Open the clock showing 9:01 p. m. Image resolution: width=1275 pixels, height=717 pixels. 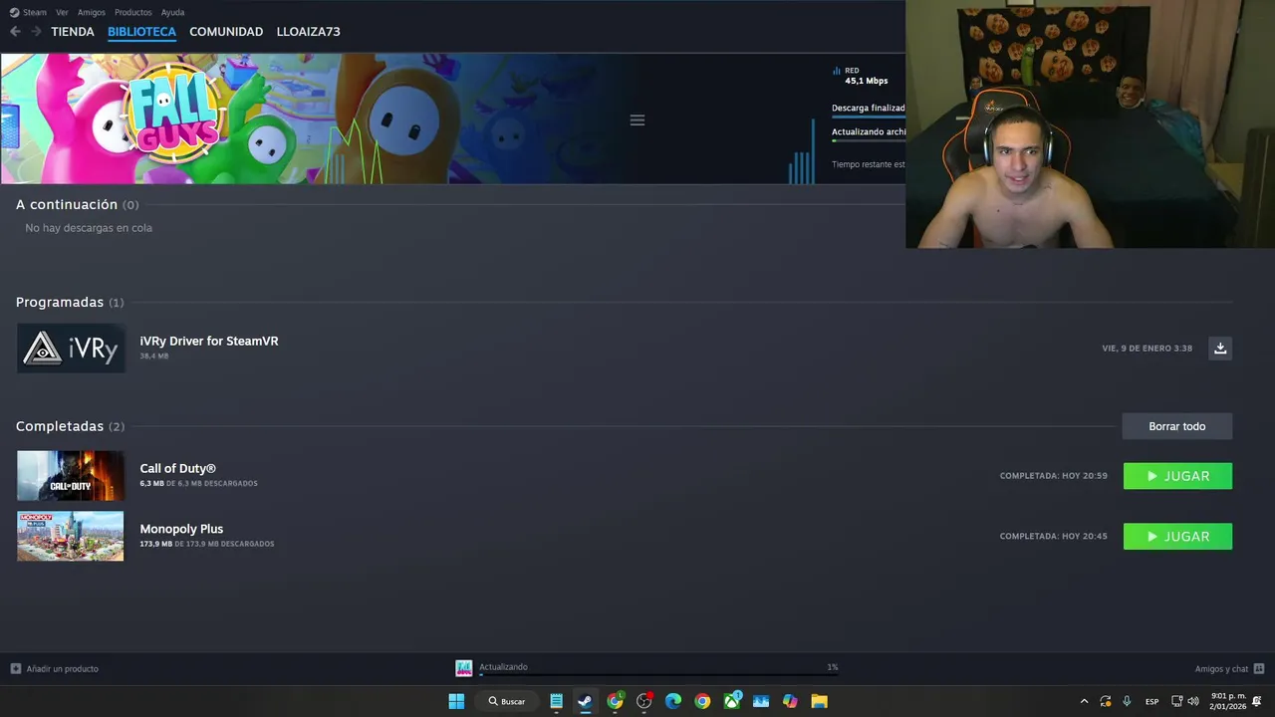1228,701
